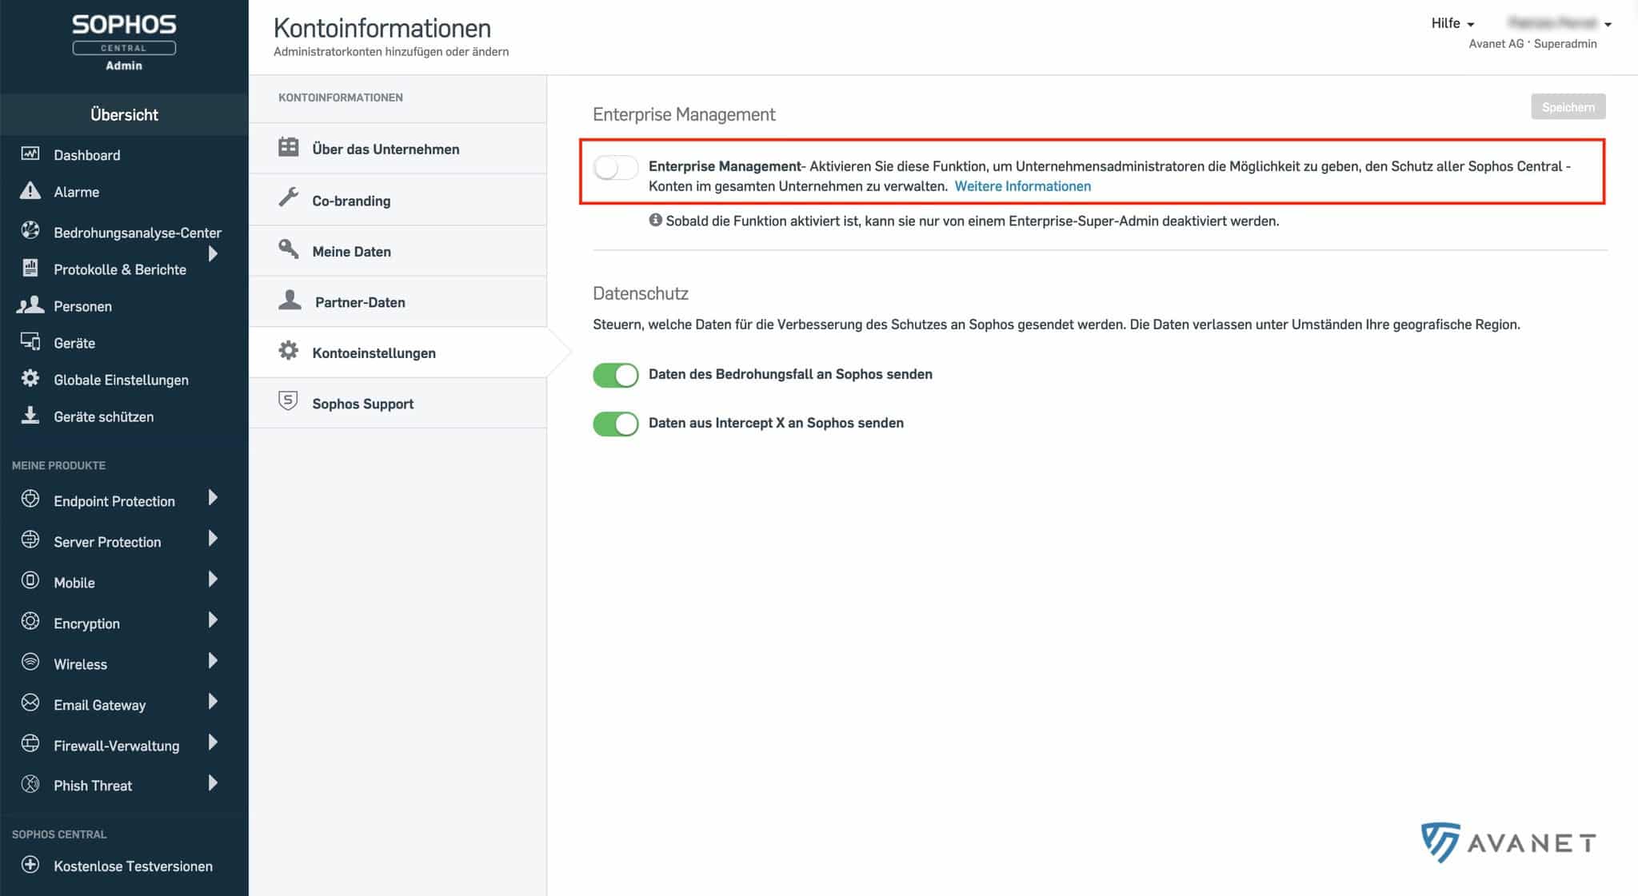
Task: Click the Bedrohungsanalyse-Center label
Action: click(x=138, y=233)
